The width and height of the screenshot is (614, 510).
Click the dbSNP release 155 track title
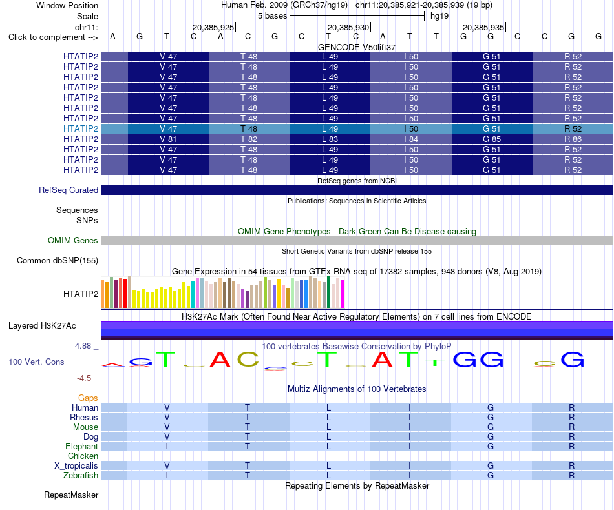tap(357, 252)
